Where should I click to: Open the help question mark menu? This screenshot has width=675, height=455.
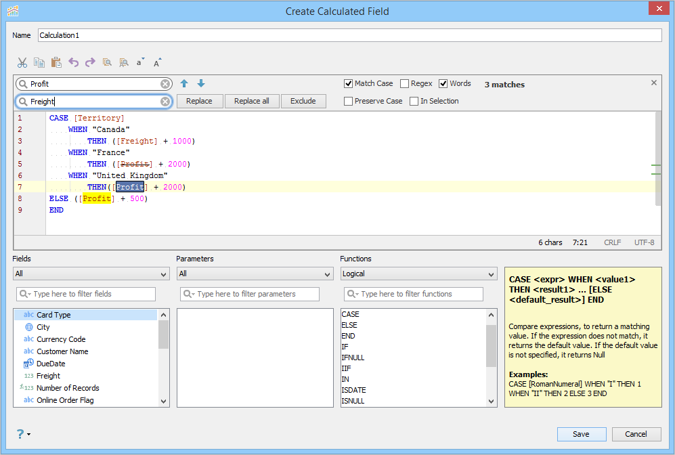pos(23,434)
